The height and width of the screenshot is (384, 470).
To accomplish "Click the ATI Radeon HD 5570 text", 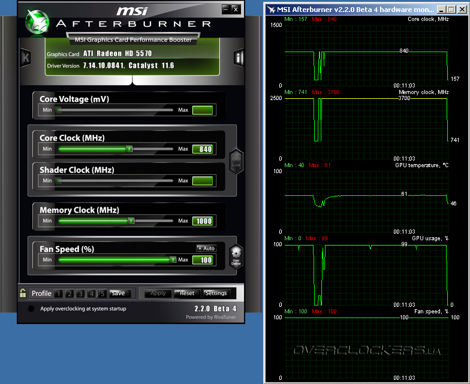I will pos(117,54).
